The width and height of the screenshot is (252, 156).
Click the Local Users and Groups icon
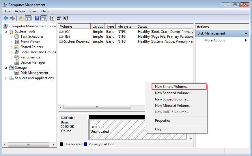click(16, 52)
